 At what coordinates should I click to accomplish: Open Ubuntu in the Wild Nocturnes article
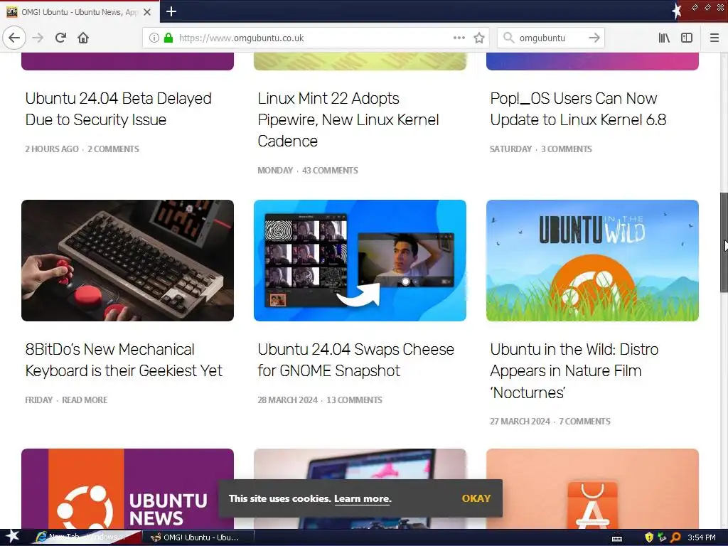pos(574,371)
